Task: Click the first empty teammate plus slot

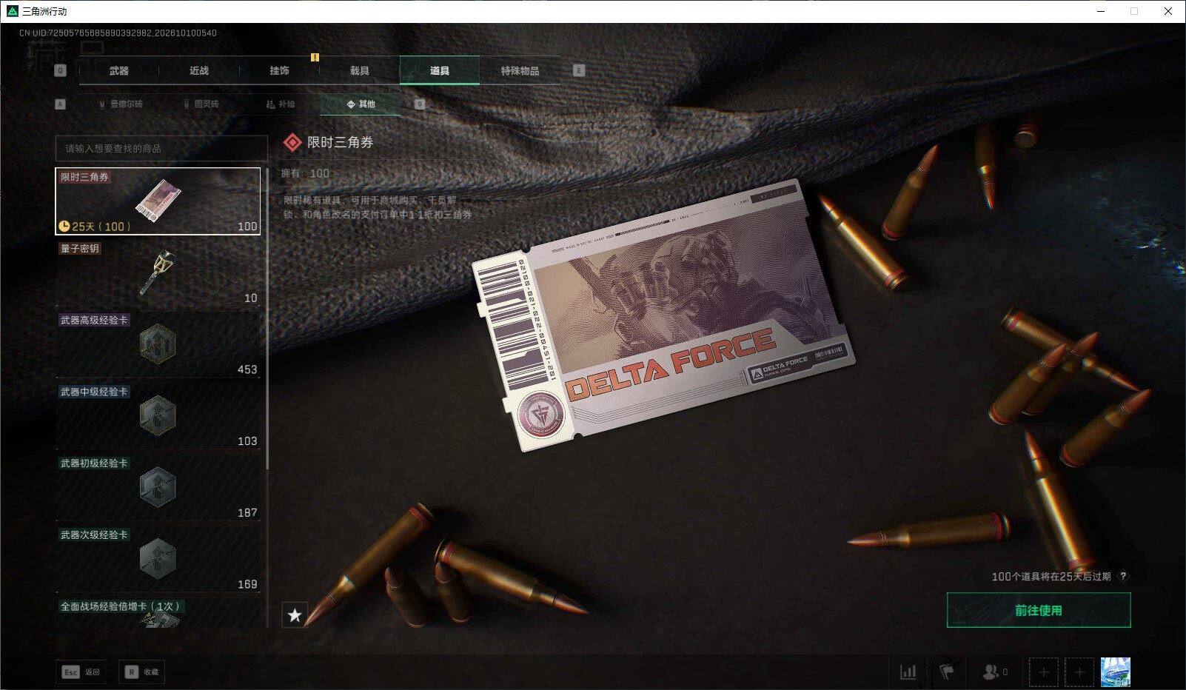Action: (x=1043, y=672)
